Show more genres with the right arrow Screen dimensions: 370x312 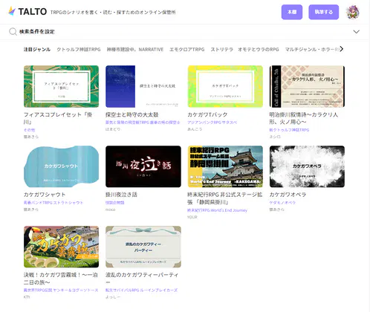(342, 49)
